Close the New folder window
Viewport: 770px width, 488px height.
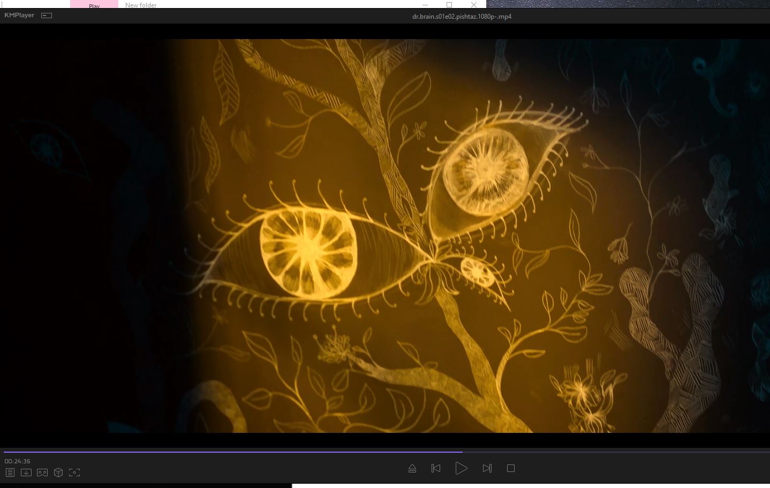473,5
